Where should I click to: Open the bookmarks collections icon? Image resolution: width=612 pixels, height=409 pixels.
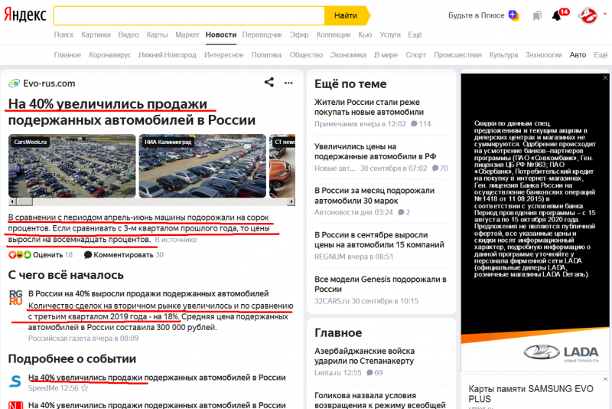coord(537,15)
